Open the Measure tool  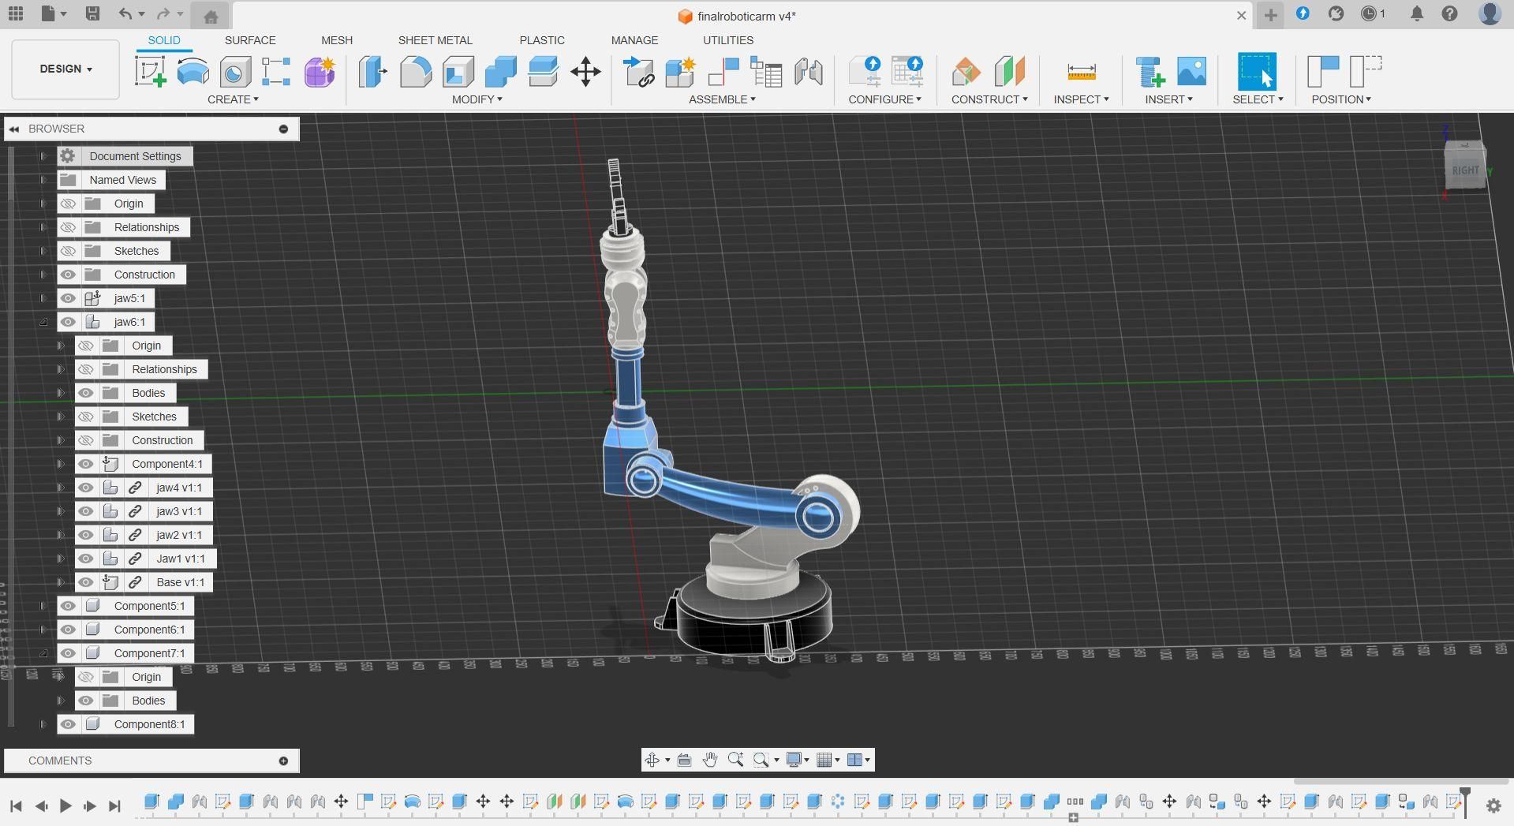pyautogui.click(x=1081, y=72)
